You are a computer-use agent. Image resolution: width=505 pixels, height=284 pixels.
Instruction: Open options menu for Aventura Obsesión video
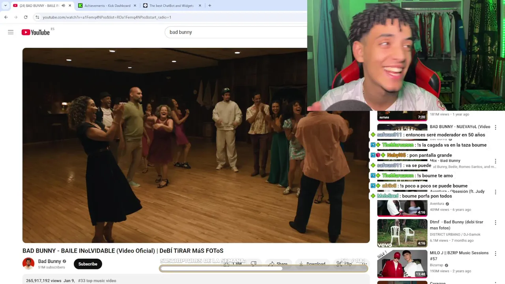[x=496, y=192]
